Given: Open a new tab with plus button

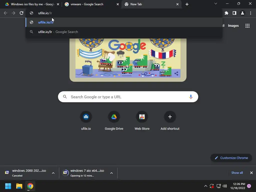Looking at the screenshot, I should point(187,4).
